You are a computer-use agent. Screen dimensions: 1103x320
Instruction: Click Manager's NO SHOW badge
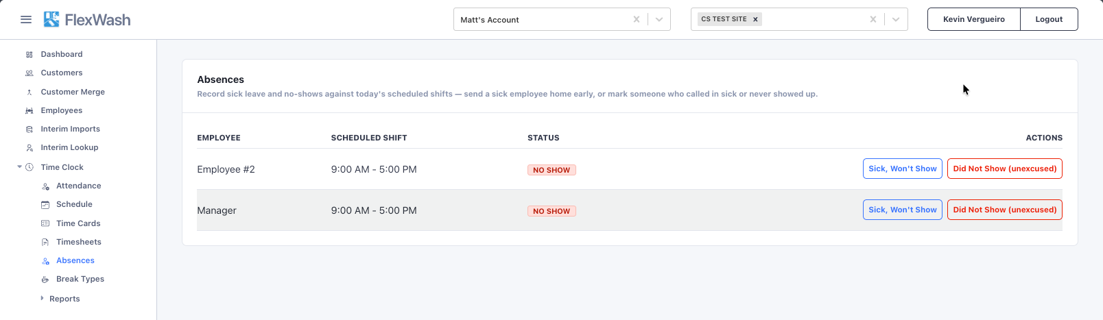click(x=551, y=211)
